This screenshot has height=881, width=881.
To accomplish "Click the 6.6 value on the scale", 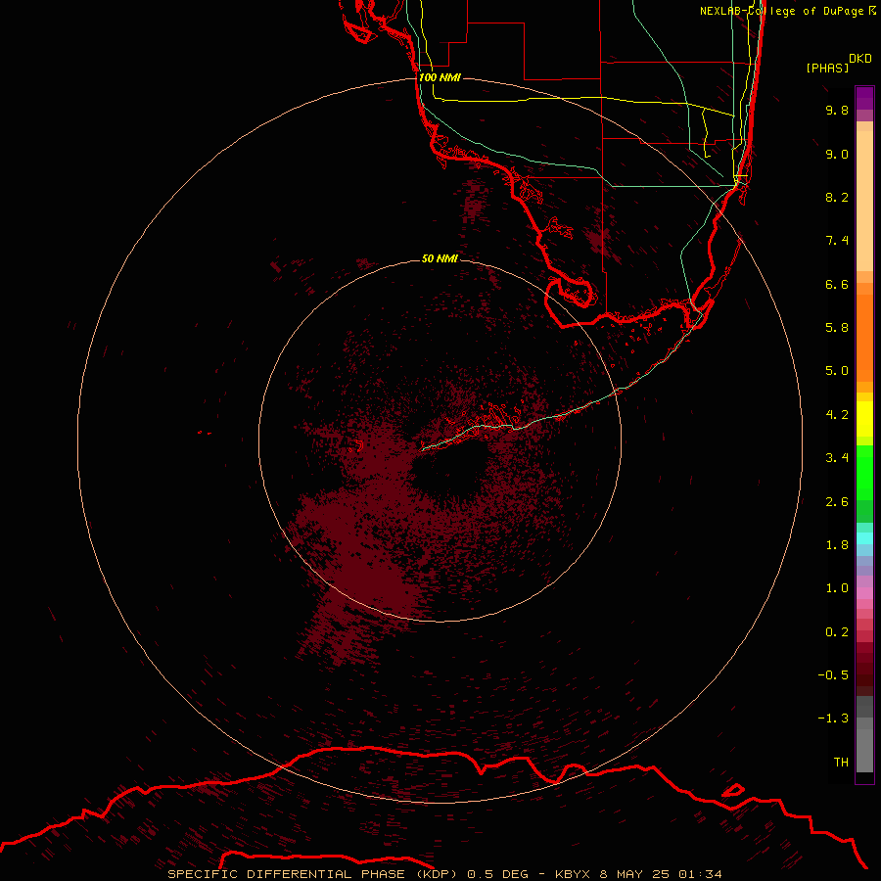I will tap(837, 284).
